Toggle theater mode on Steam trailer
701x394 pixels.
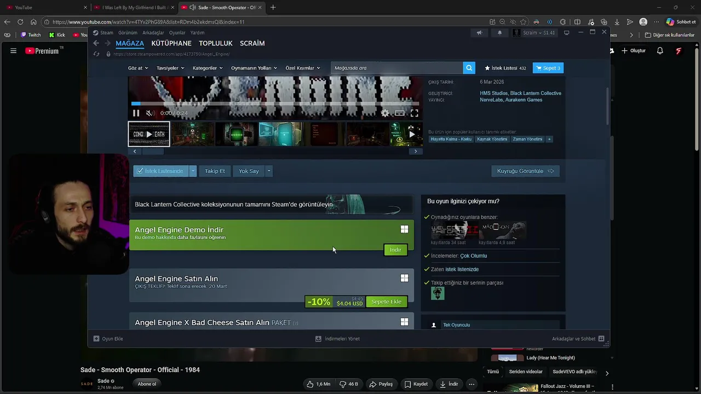pos(400,113)
